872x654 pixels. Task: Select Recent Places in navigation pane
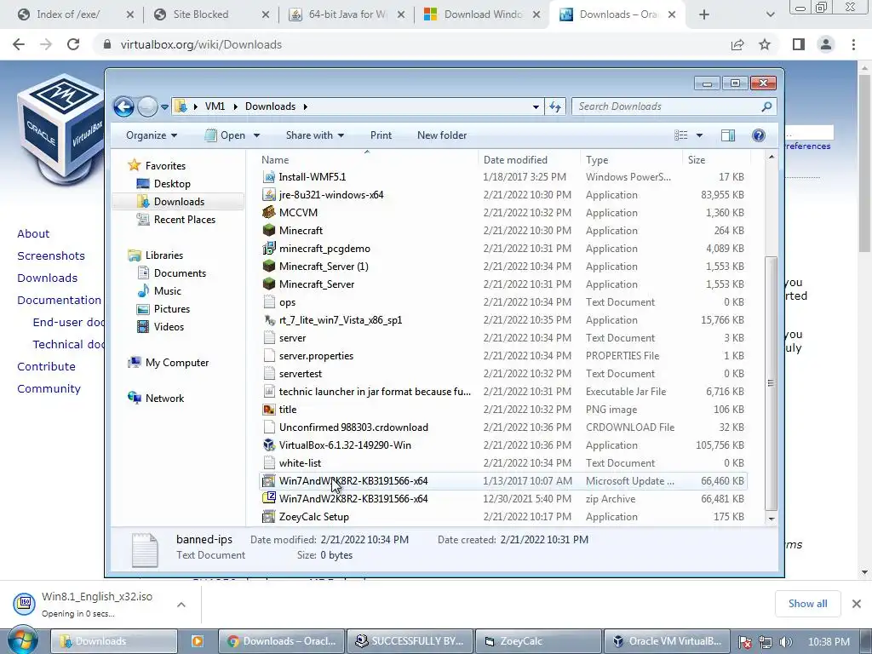tap(184, 219)
